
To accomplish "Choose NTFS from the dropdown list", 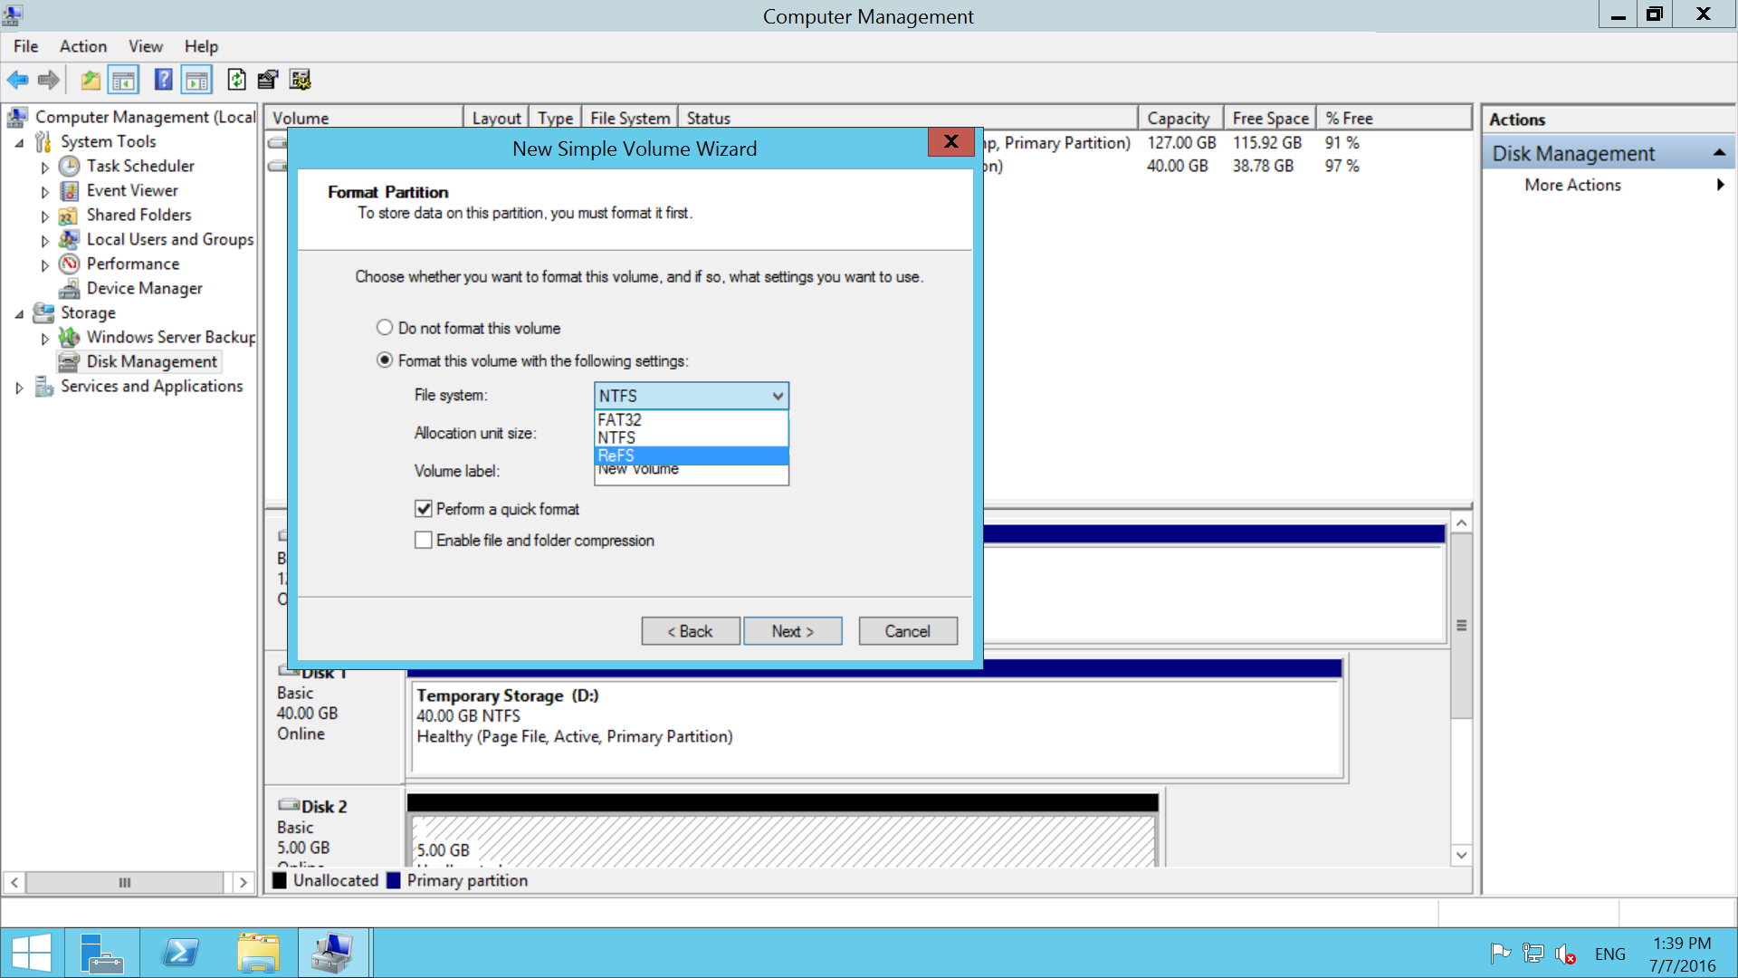I will (692, 437).
